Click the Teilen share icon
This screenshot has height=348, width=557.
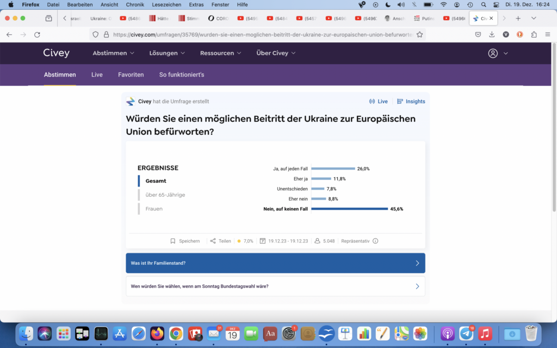(213, 241)
